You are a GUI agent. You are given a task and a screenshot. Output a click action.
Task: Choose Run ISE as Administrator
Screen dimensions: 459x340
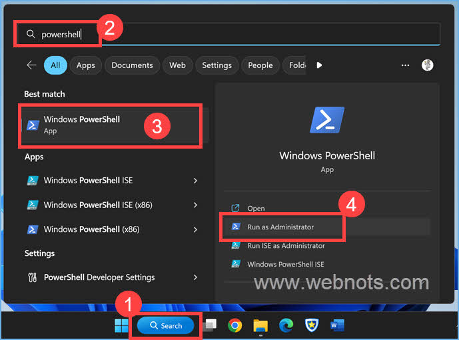pos(327,245)
